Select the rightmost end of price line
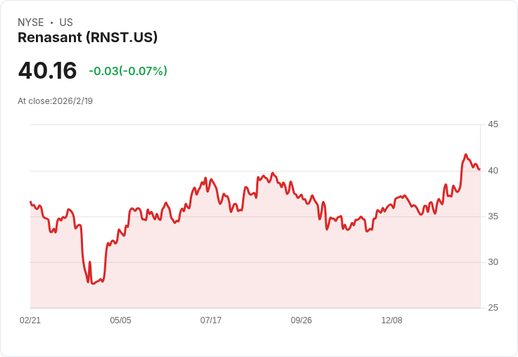This screenshot has height=357, width=518. (x=479, y=169)
